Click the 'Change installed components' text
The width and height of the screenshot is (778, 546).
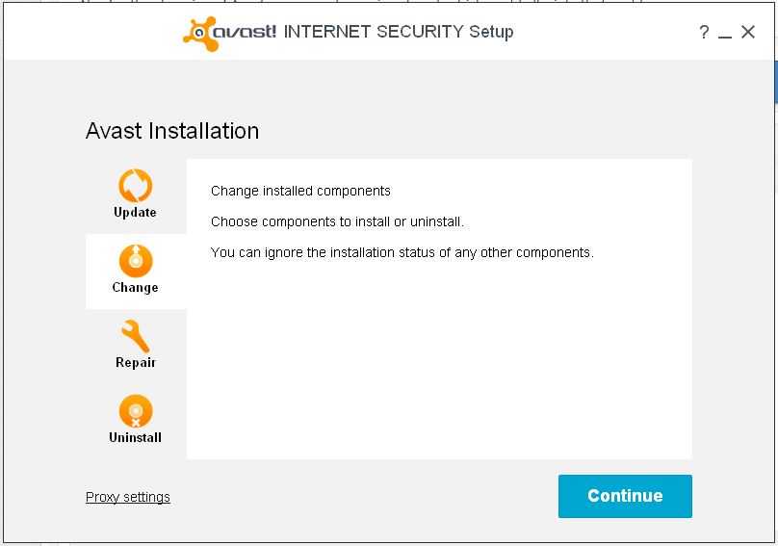(x=300, y=191)
